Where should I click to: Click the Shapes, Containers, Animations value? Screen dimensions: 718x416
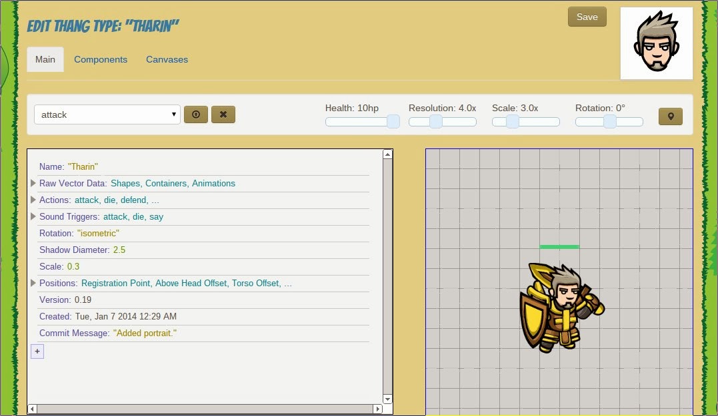[173, 183]
